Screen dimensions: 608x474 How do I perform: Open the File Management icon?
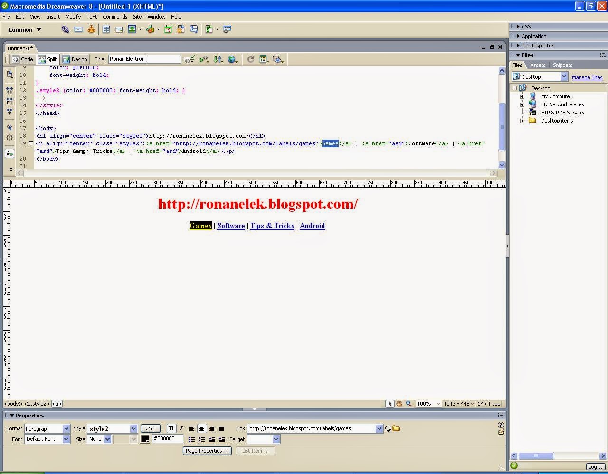(x=218, y=59)
